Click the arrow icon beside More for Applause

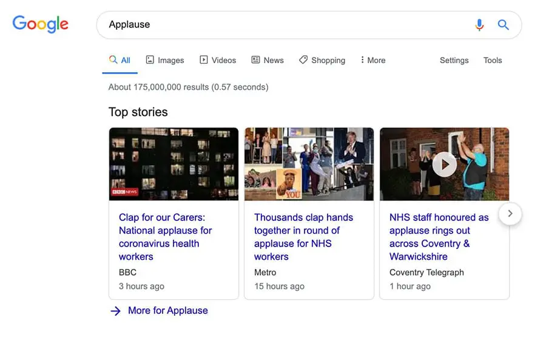115,311
